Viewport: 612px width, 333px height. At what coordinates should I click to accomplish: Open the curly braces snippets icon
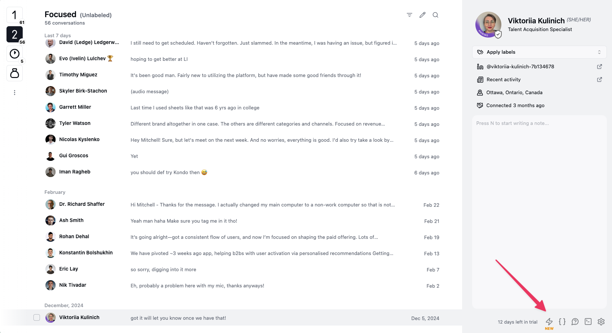pyautogui.click(x=562, y=322)
